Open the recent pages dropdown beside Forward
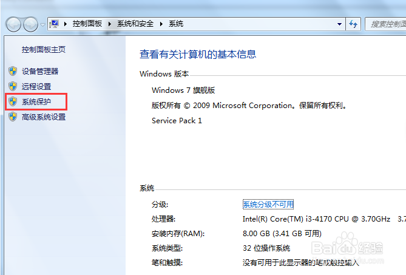Viewport: 406px width, 275px height. 42,25
